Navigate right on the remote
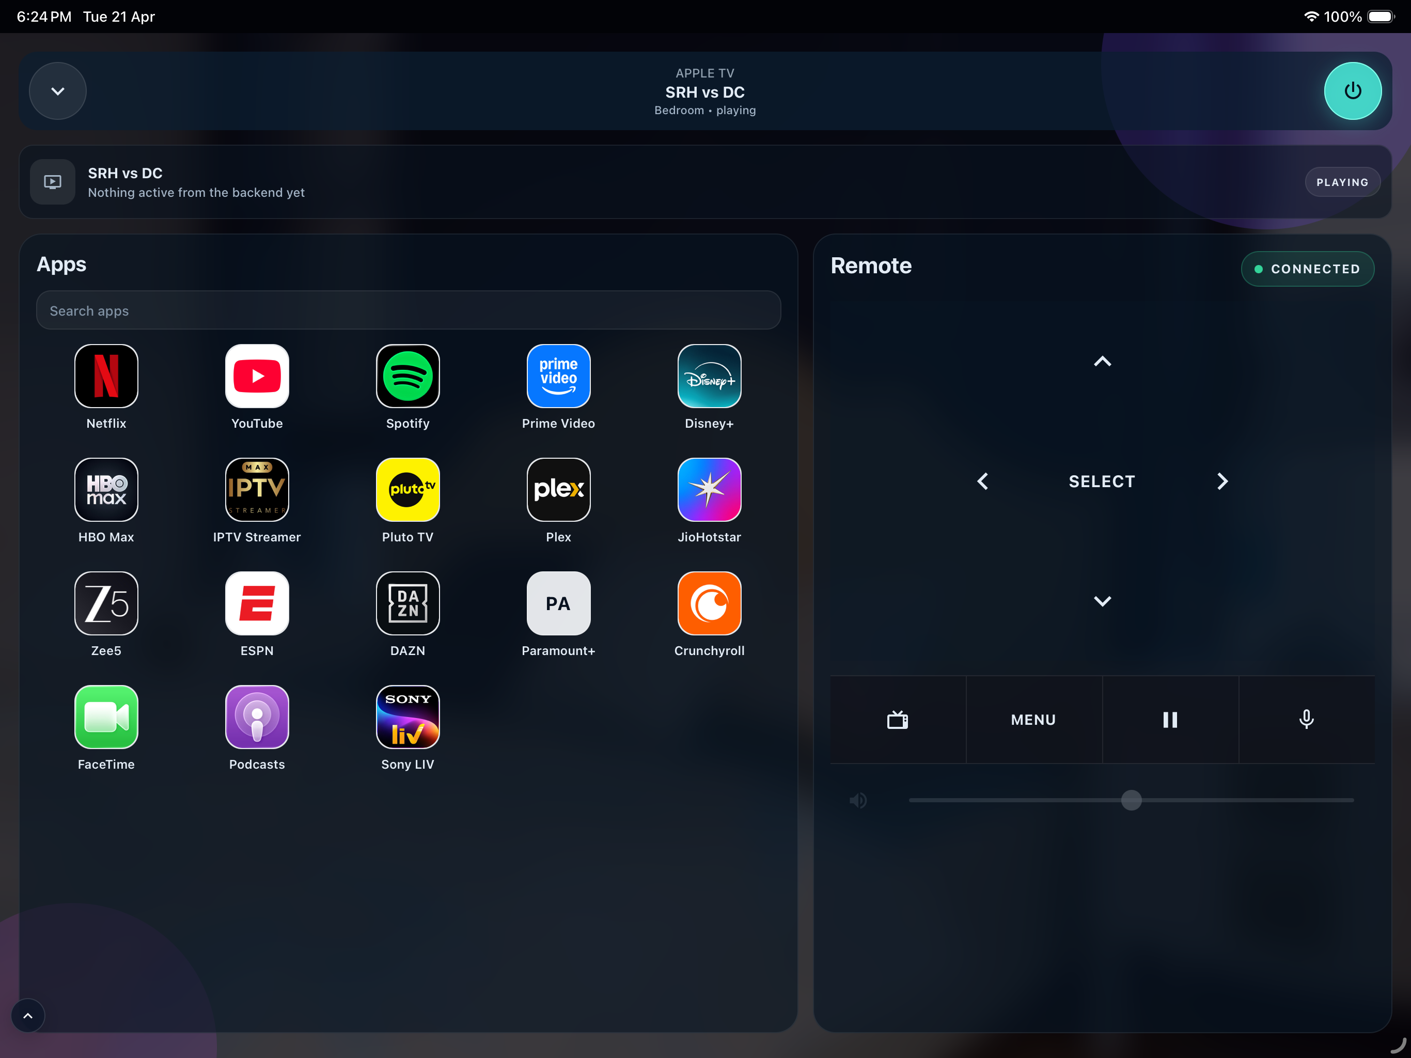The image size is (1411, 1058). (x=1222, y=481)
